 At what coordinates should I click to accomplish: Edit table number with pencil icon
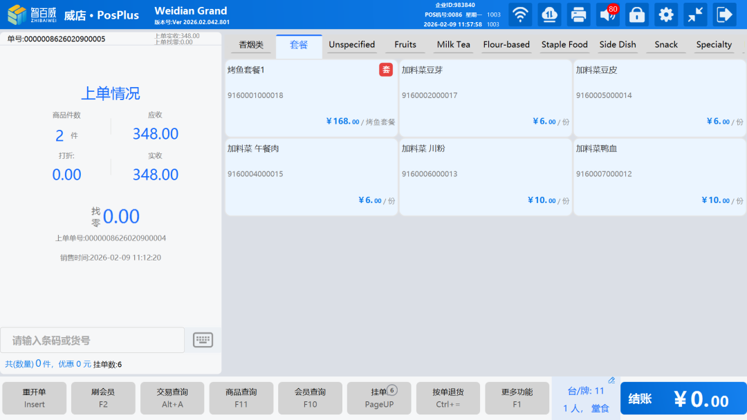[x=611, y=381]
